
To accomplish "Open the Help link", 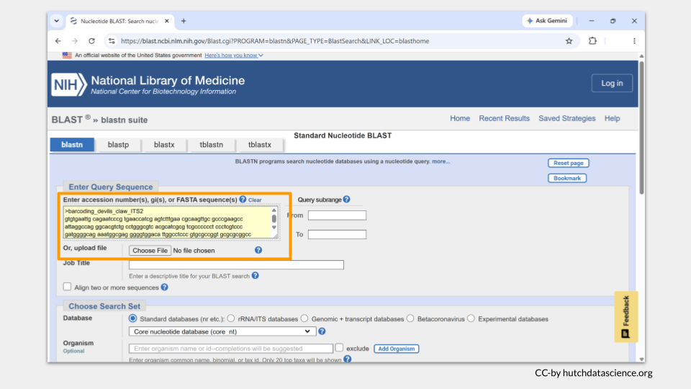I will pos(612,118).
